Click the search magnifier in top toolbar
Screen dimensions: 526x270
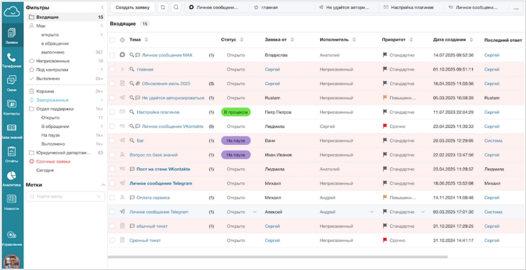click(x=176, y=7)
